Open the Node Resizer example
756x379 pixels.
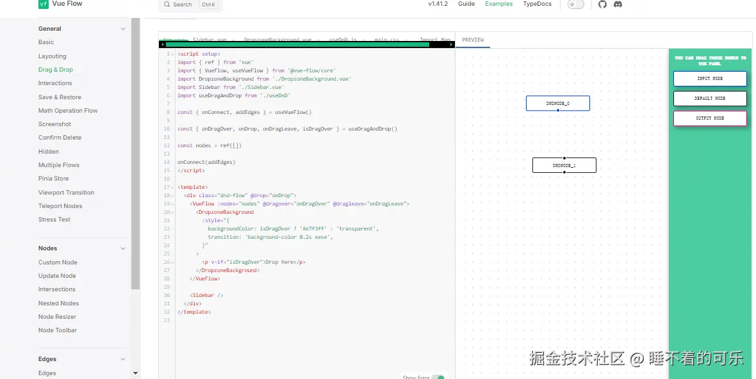tap(58, 317)
